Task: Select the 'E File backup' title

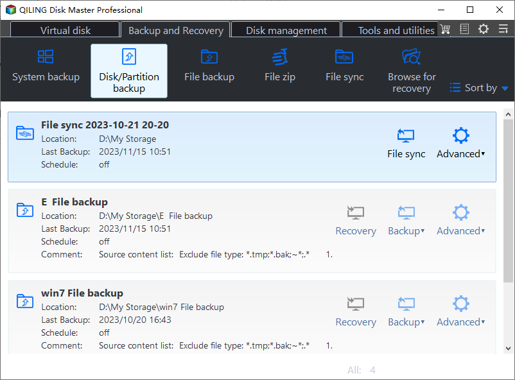Action: [x=74, y=202]
